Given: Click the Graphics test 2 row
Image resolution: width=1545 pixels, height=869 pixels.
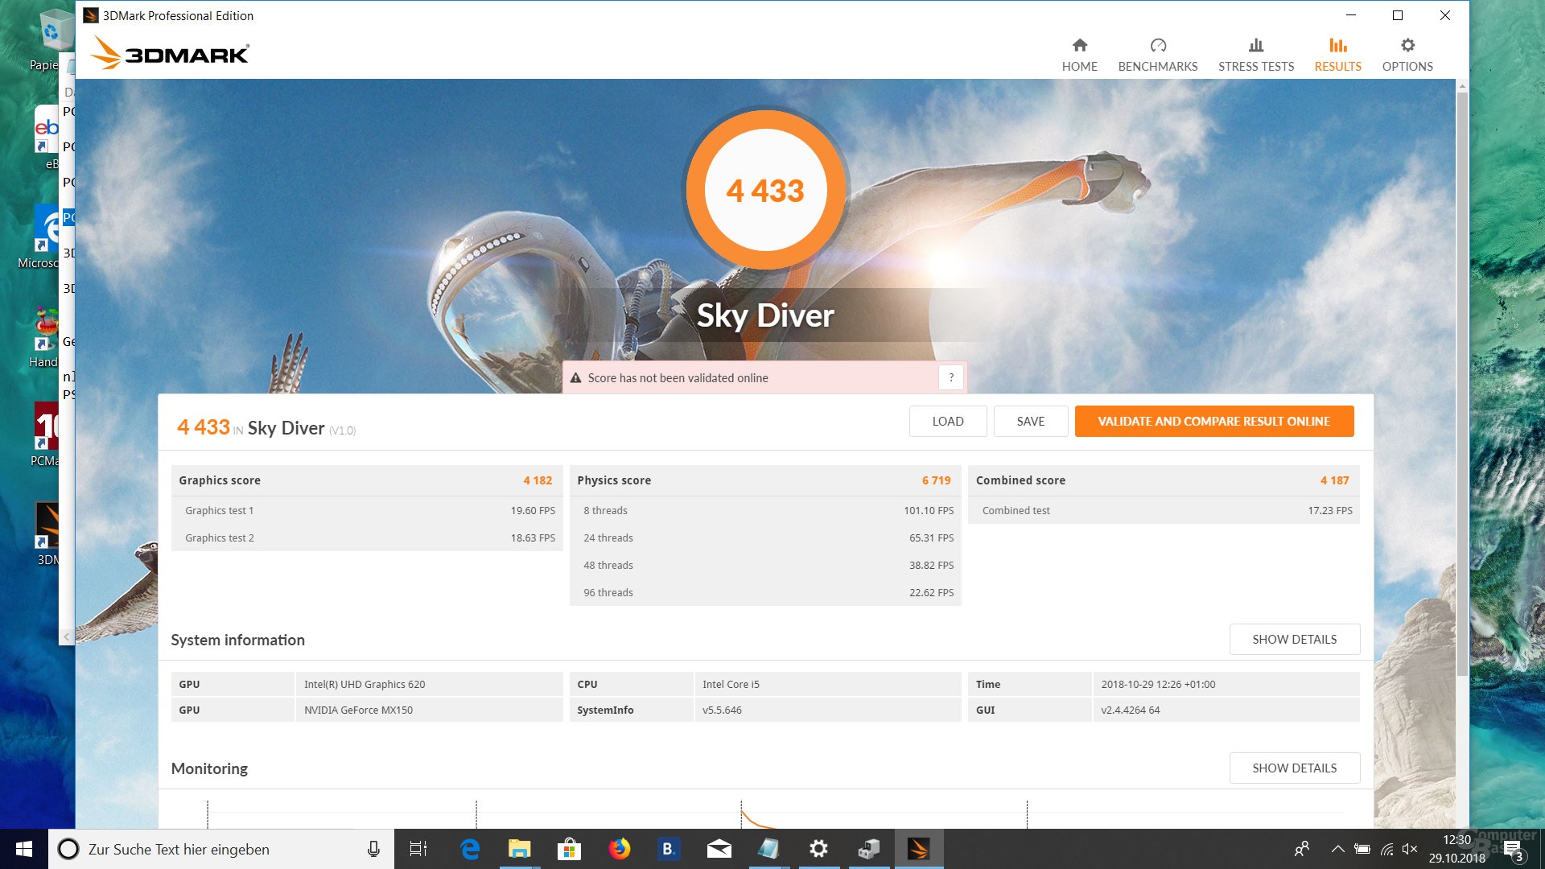Looking at the screenshot, I should click(x=367, y=537).
